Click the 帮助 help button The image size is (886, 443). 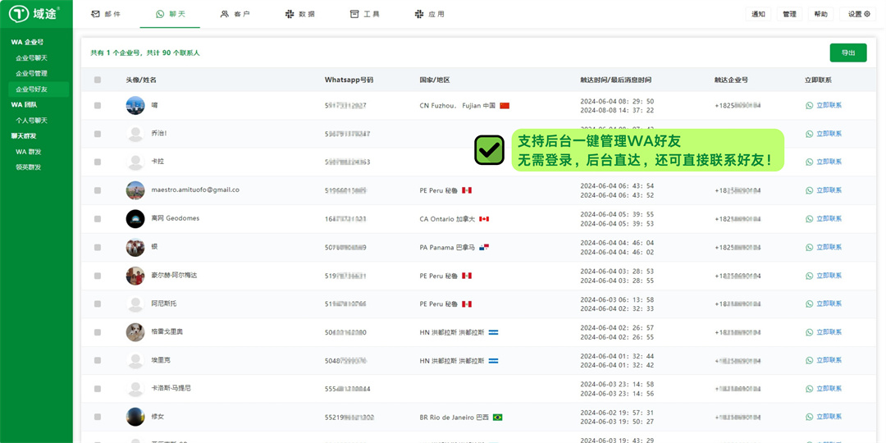pos(820,14)
